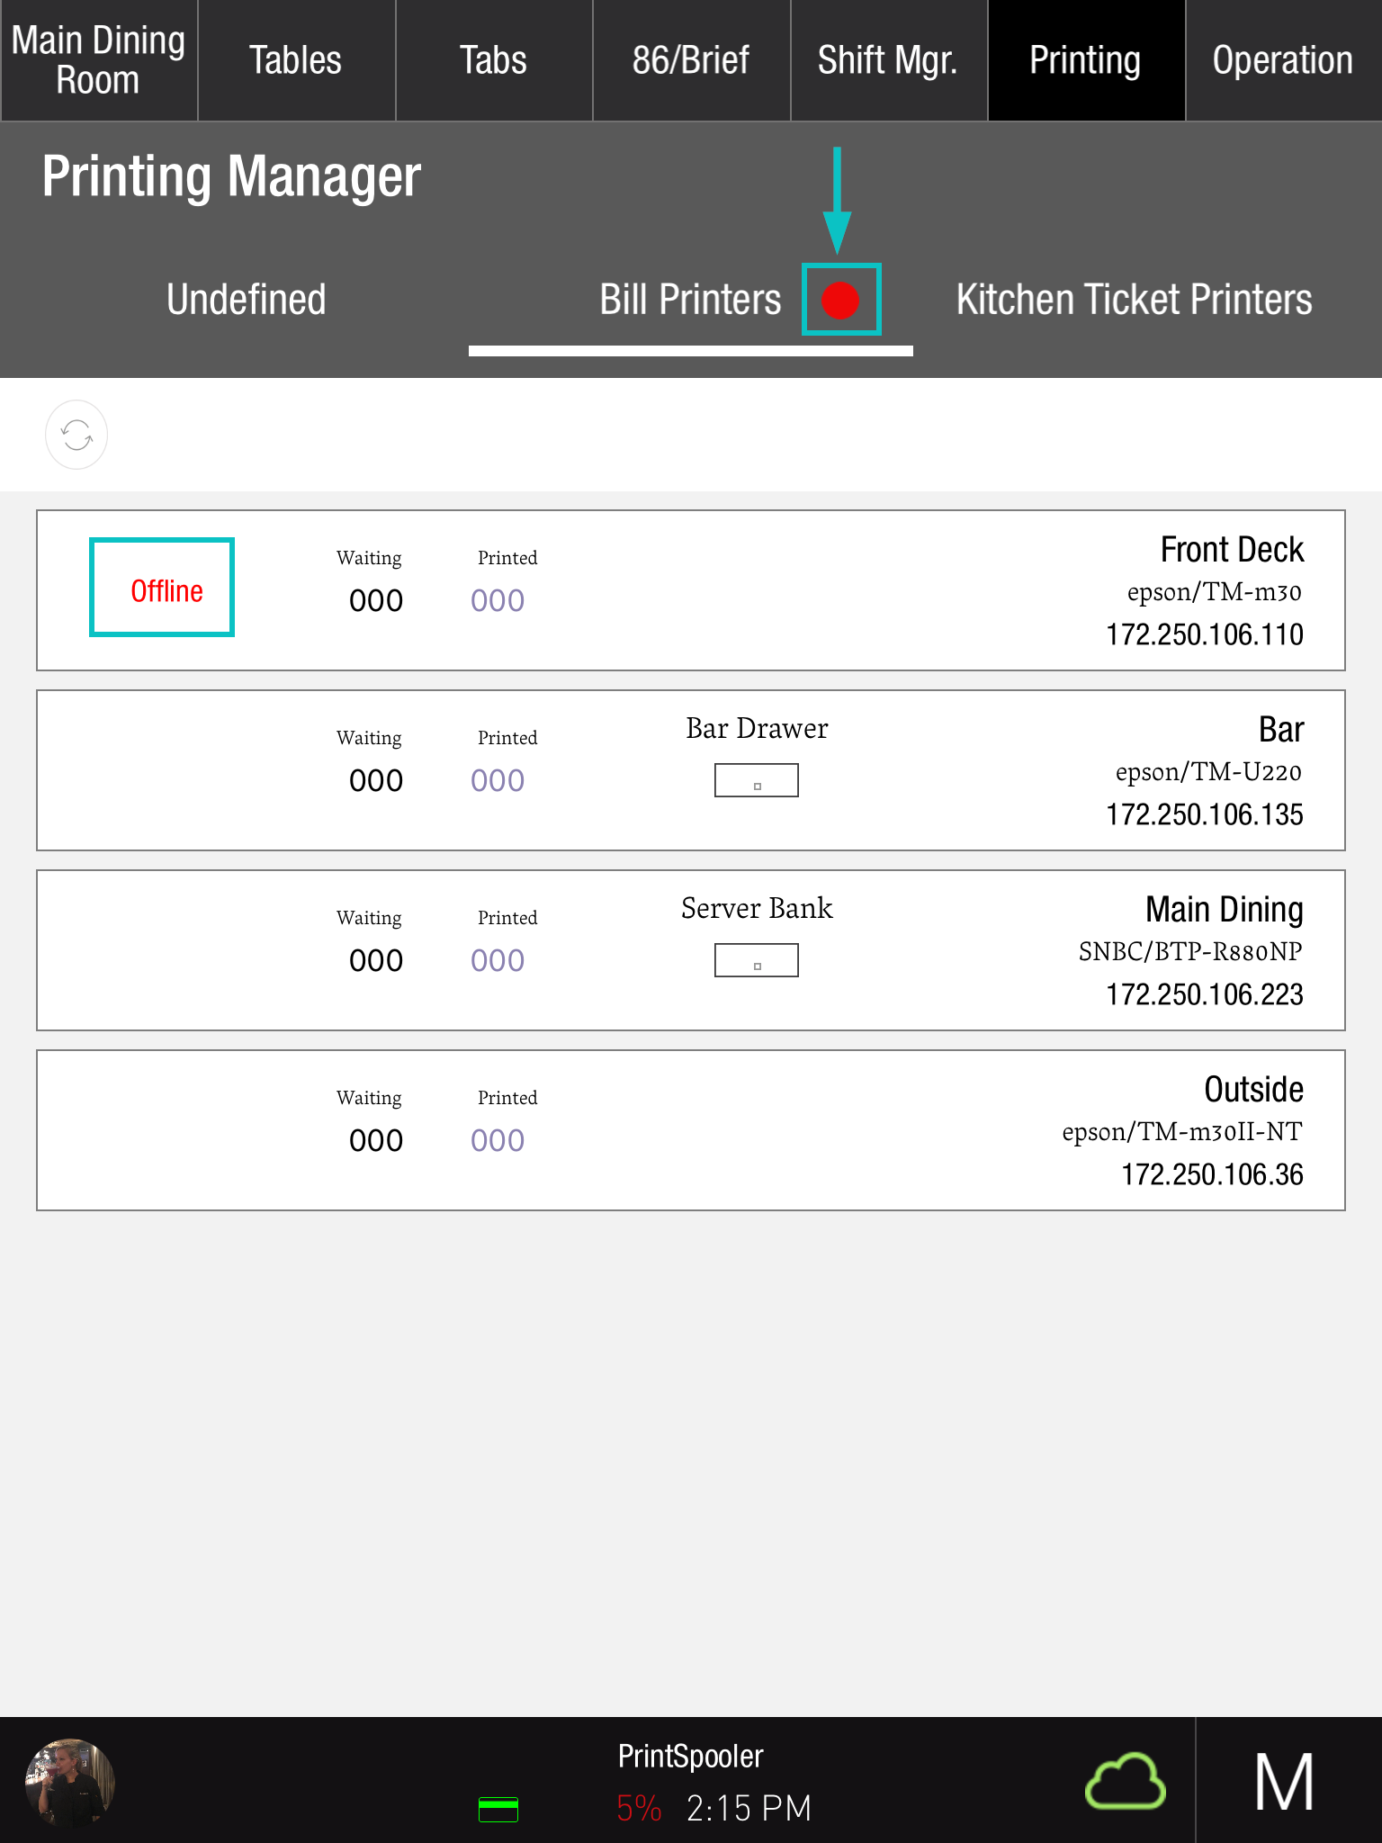Switch to the Kitchen Ticket Printers tab
This screenshot has height=1843, width=1382.
tap(1134, 300)
